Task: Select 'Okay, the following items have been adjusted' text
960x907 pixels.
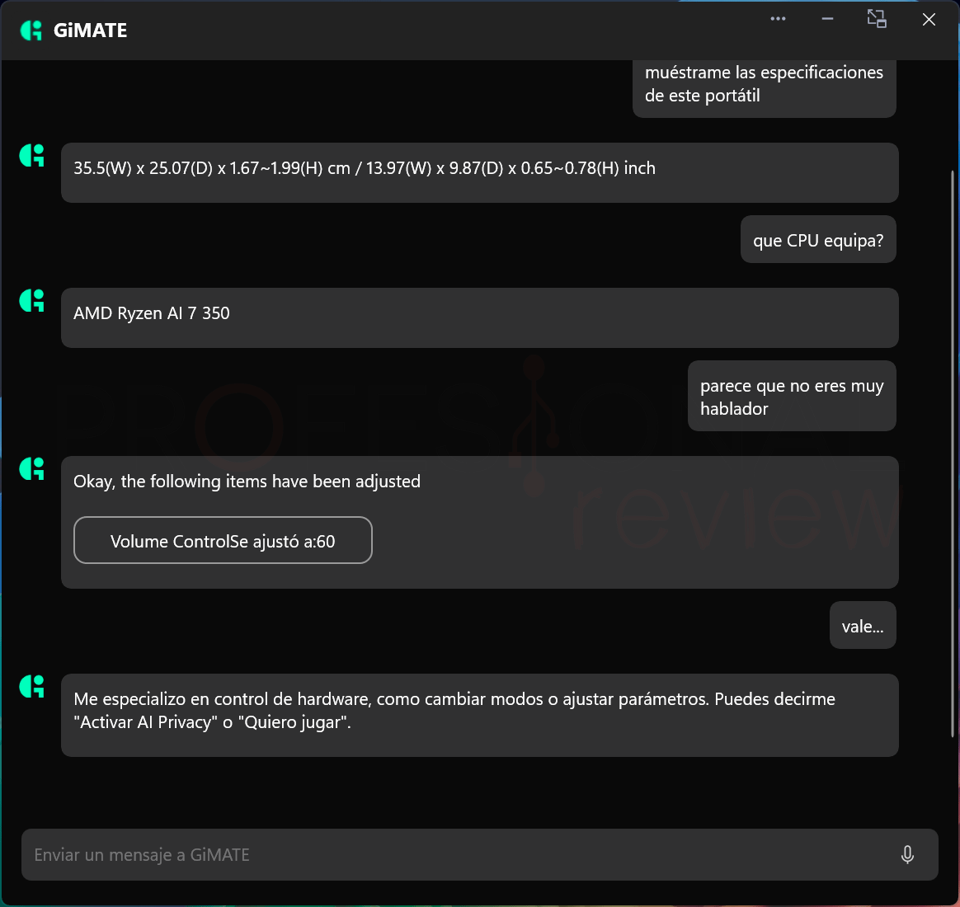Action: [x=247, y=482]
